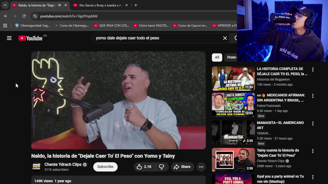Image resolution: width=328 pixels, height=184 pixels.
Task: Expand the description showing 149K views
Action: point(118,180)
